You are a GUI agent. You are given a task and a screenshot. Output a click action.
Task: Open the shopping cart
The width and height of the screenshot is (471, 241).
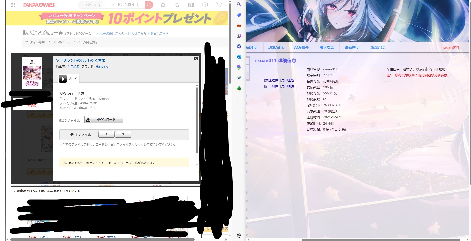[219, 5]
